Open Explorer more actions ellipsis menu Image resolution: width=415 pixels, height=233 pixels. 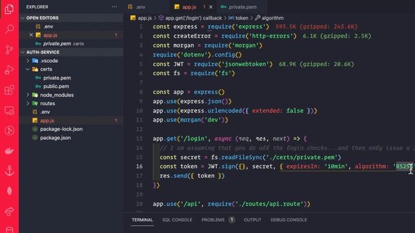(114, 7)
